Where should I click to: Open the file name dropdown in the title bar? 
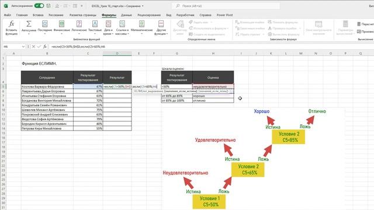coord(143,6)
